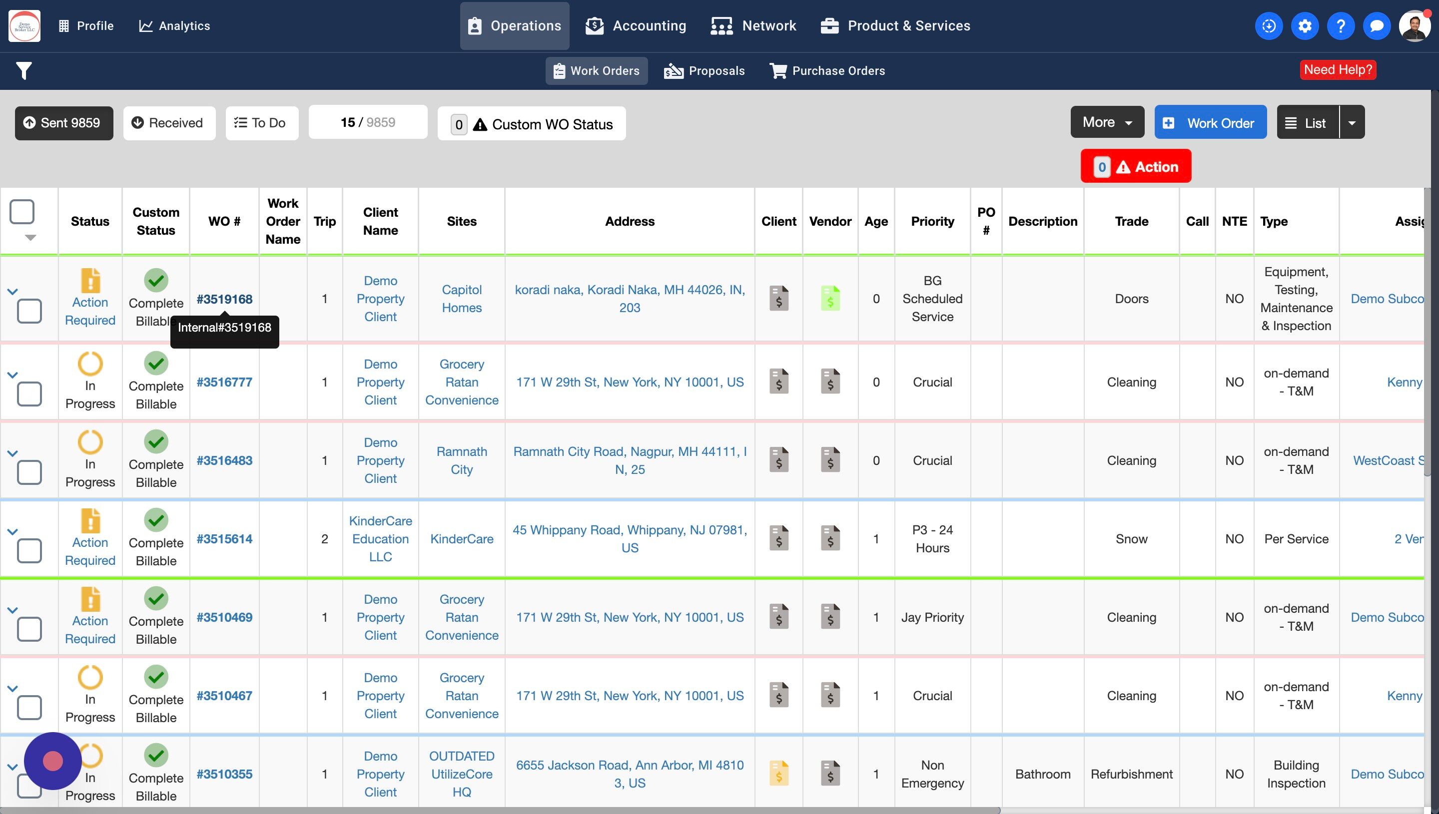Click client invoice icon for #3516777
The width and height of the screenshot is (1439, 814).
[778, 382]
